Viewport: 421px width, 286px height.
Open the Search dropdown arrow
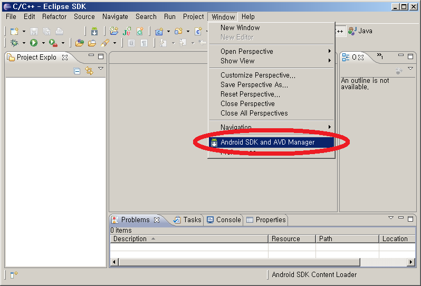(114, 43)
